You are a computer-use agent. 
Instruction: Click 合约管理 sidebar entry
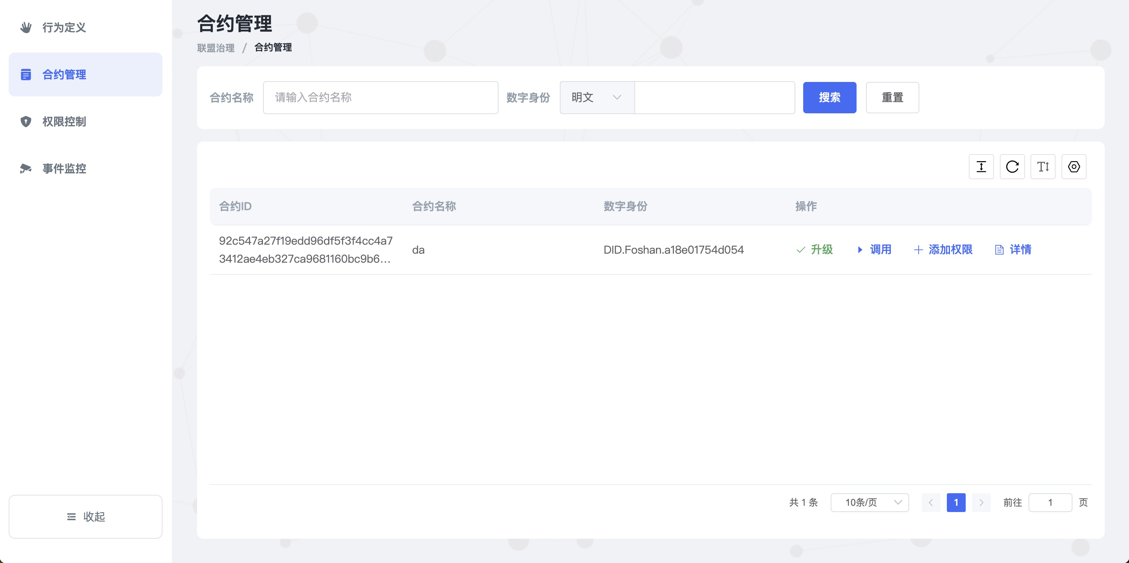click(x=64, y=74)
